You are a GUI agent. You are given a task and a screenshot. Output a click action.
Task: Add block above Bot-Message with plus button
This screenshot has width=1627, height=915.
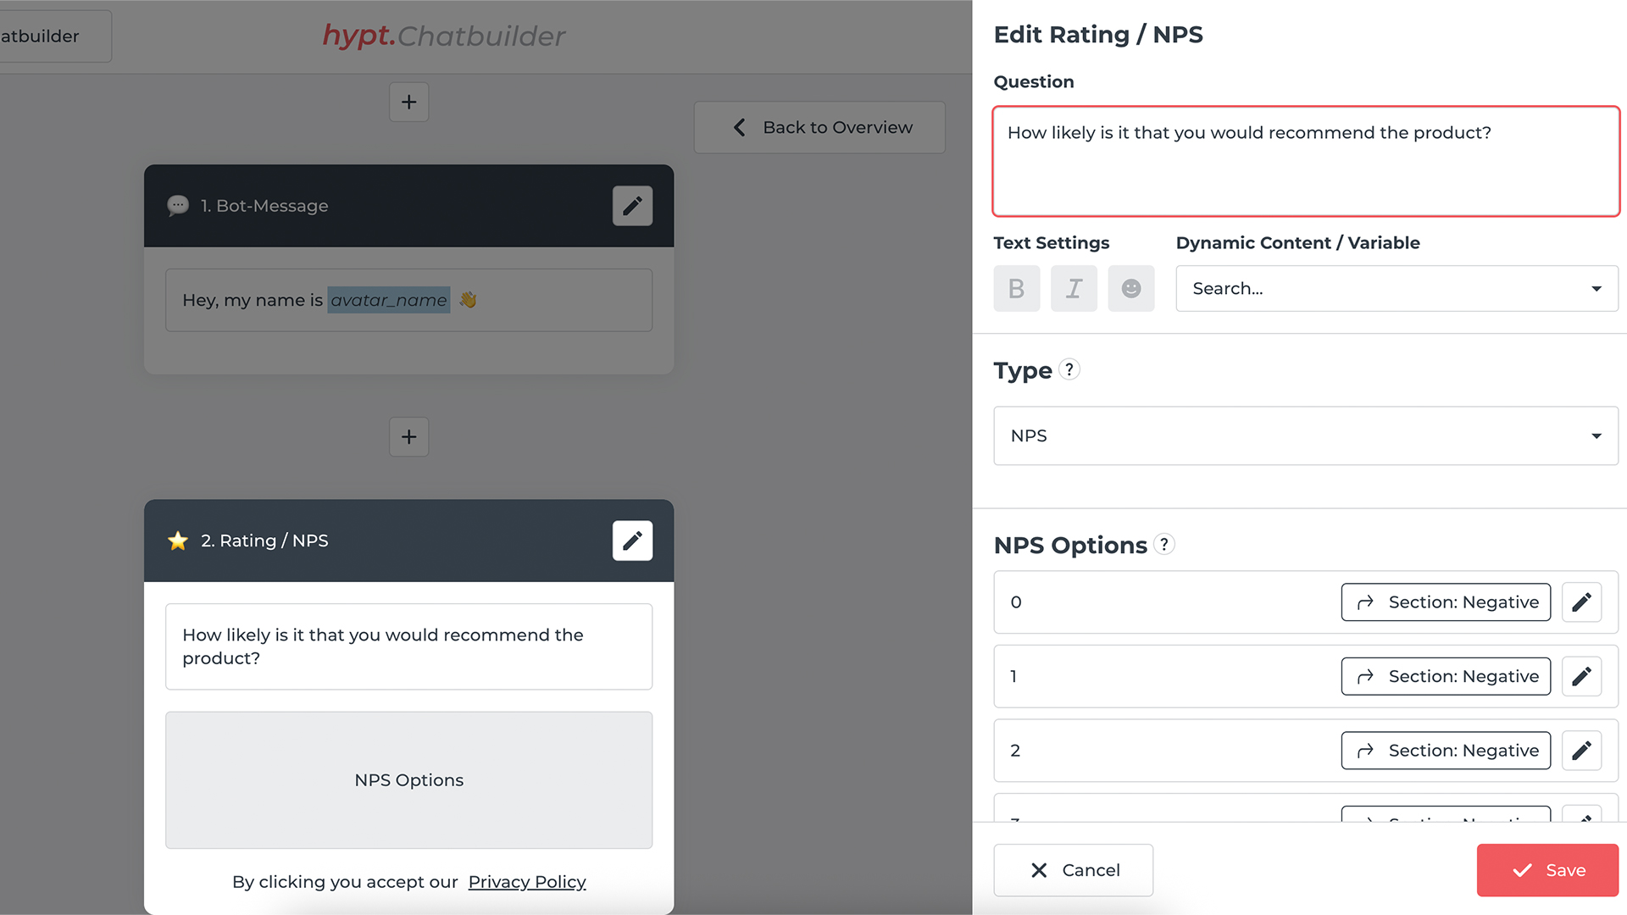408,102
